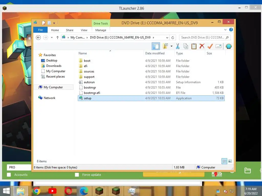The width and height of the screenshot is (262, 196).
Task: Open Microsoft Edge from the taskbar
Action: point(84,191)
